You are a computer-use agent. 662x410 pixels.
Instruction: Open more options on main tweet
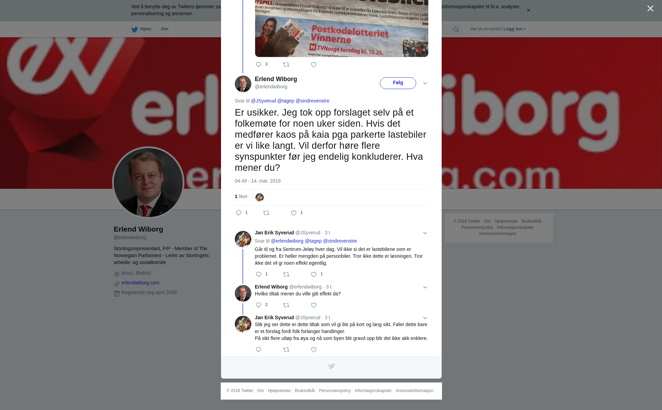click(x=425, y=83)
